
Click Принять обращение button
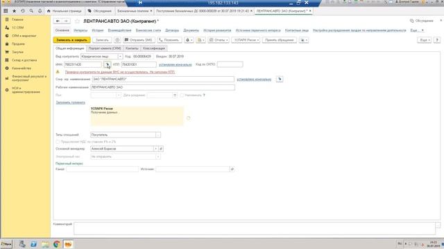279,40
